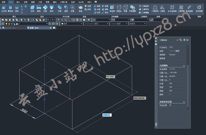Click the Length (长度) value 300 field

[x=178, y=83]
